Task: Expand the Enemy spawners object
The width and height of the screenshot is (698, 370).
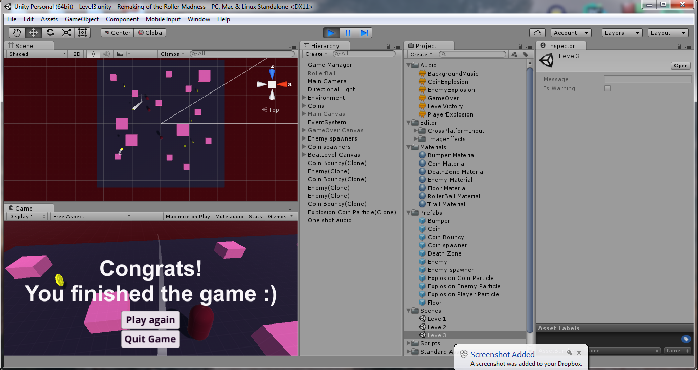Action: click(x=304, y=138)
